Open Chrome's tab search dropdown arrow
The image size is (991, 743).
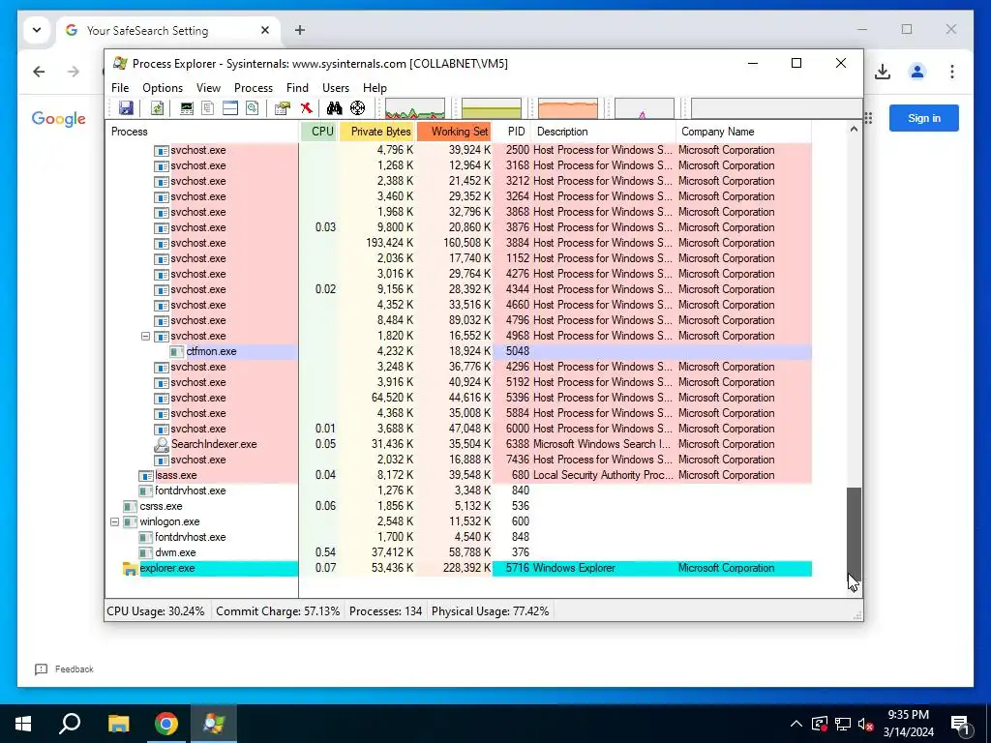[x=37, y=30]
